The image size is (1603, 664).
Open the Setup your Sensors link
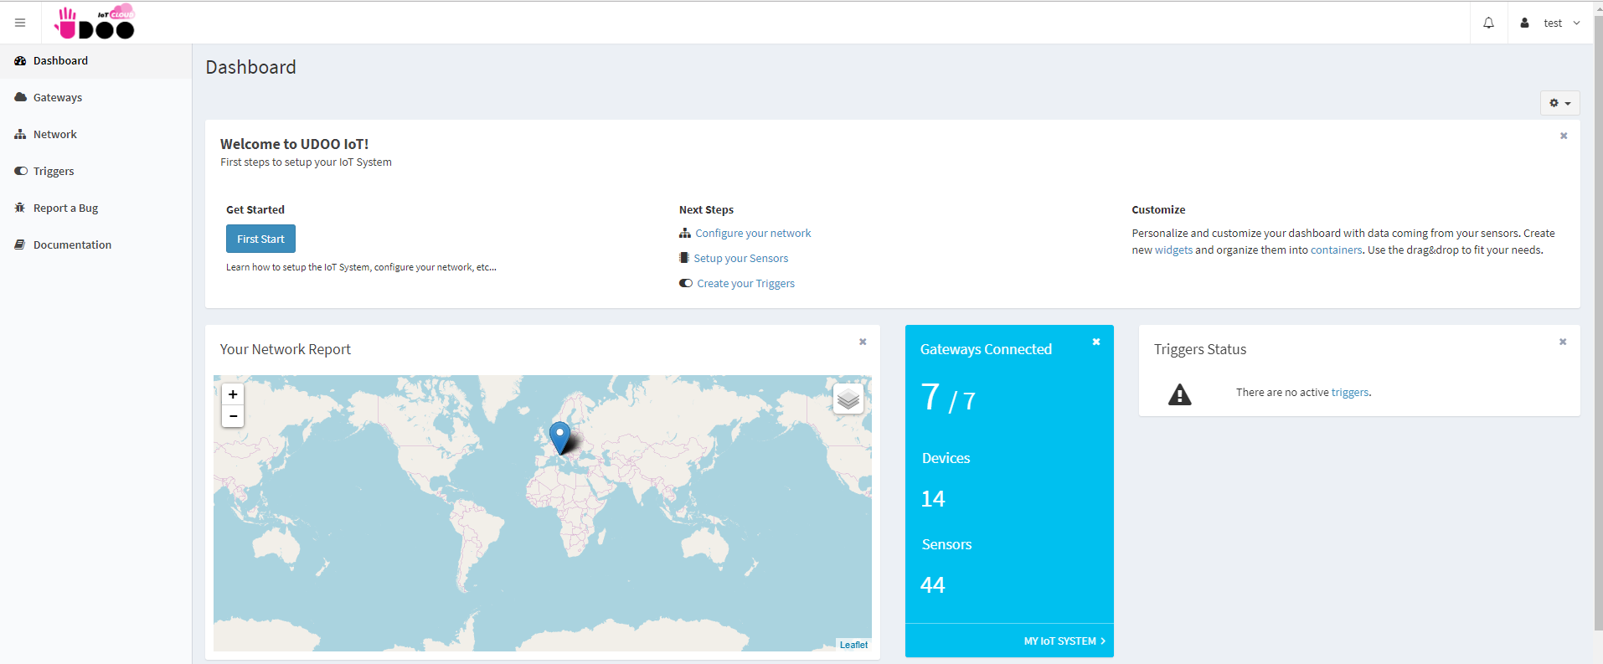pos(740,258)
